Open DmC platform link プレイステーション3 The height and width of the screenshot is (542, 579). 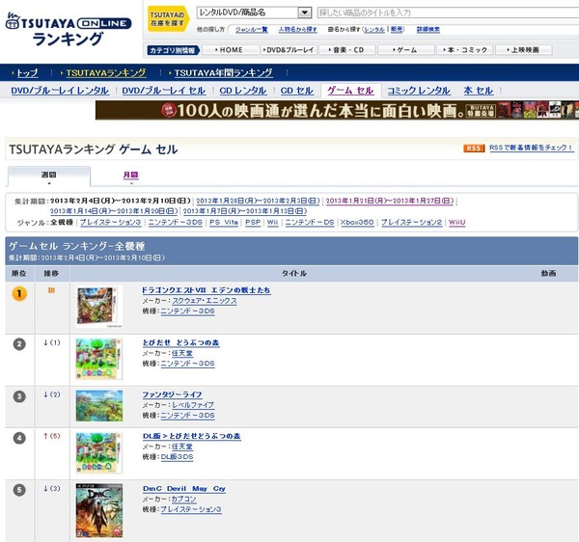[191, 509]
